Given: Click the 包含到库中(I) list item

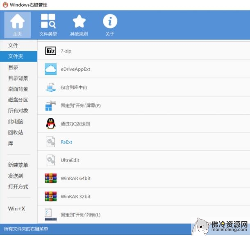Looking at the screenshot, I should pos(74,88).
